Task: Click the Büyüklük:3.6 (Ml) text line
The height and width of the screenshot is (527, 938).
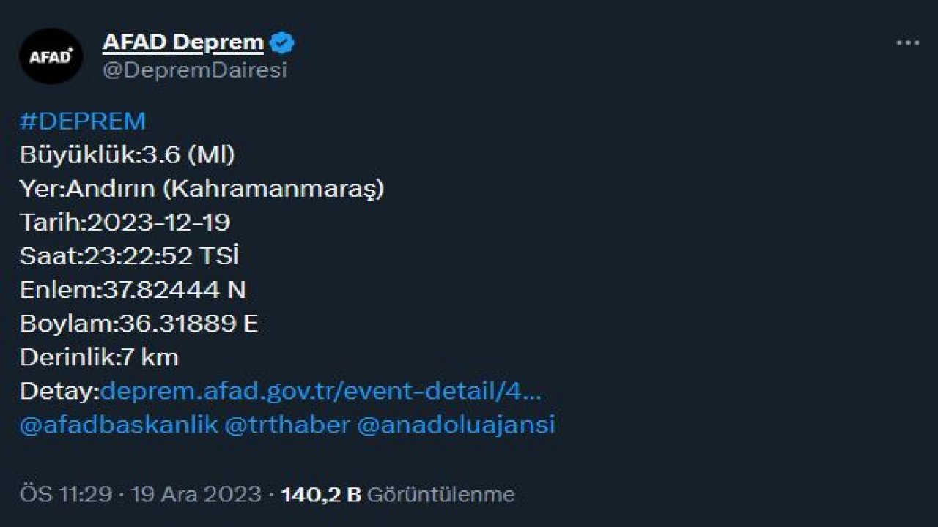Action: [128, 155]
